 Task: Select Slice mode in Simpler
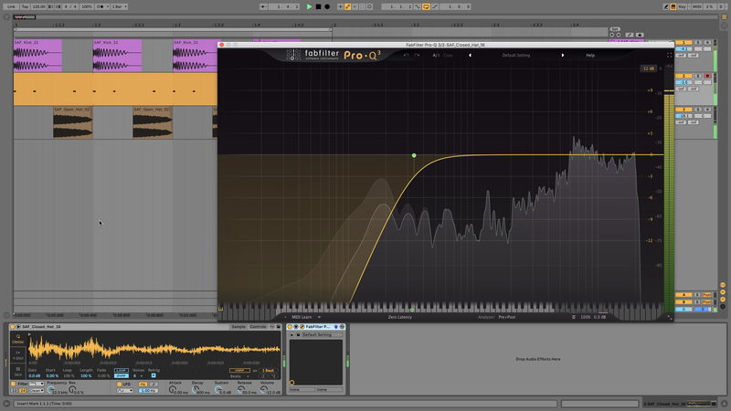point(17,372)
